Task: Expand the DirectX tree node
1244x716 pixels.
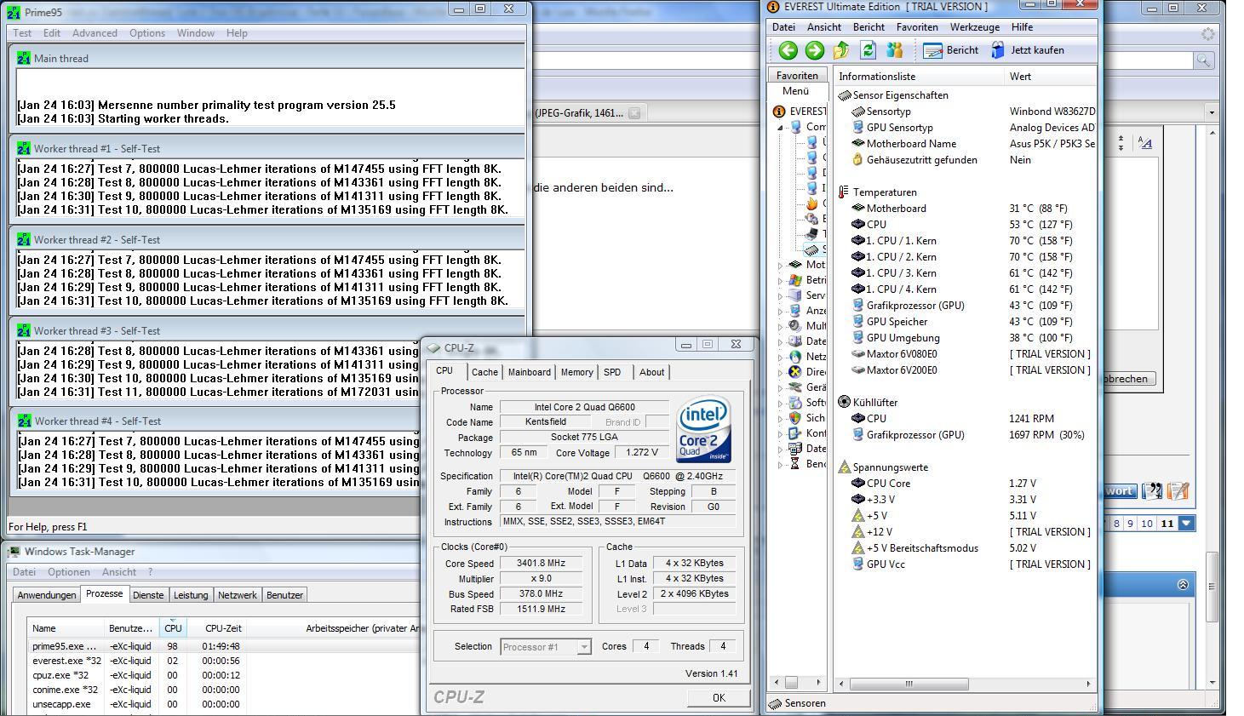Action: (780, 373)
